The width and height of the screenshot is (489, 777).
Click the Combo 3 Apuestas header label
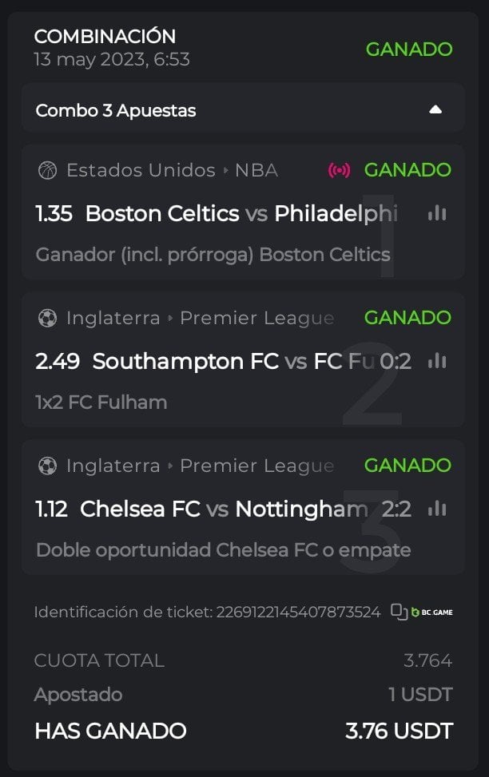click(x=116, y=110)
